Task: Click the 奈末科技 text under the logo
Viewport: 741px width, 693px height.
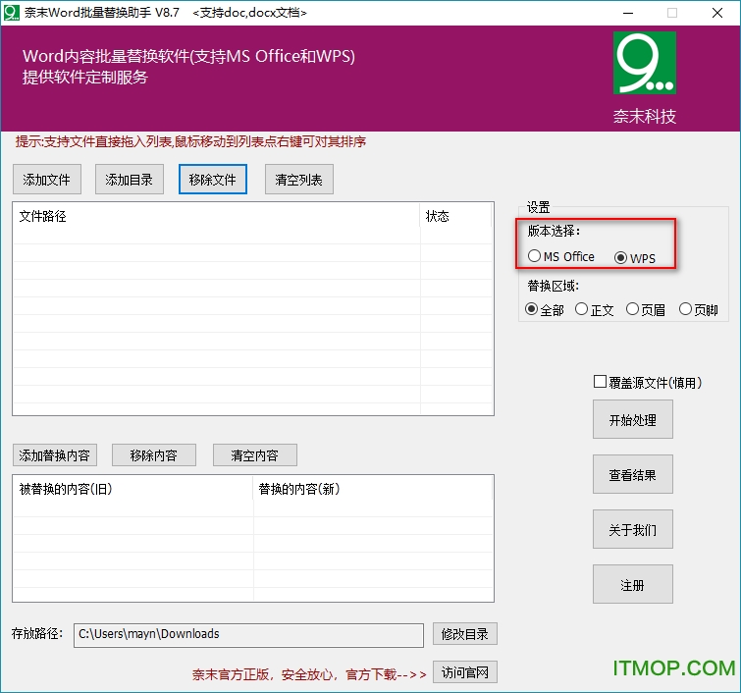Action: (645, 116)
